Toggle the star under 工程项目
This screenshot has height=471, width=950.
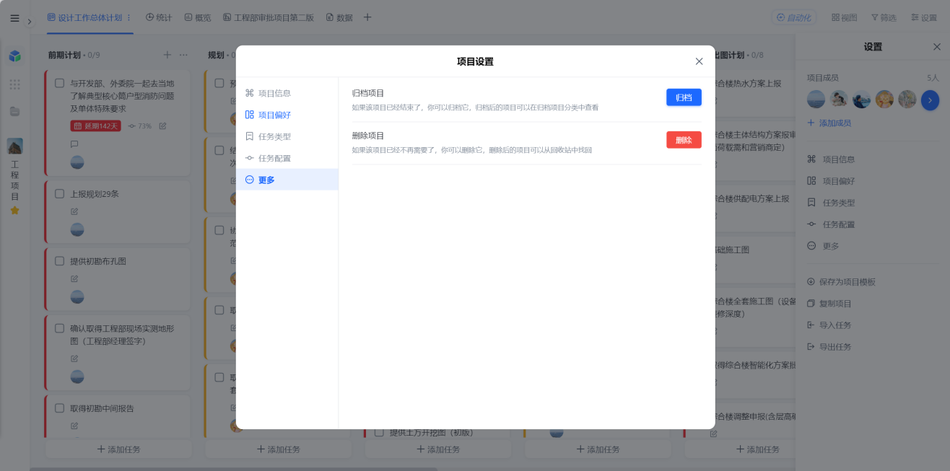pos(14,211)
